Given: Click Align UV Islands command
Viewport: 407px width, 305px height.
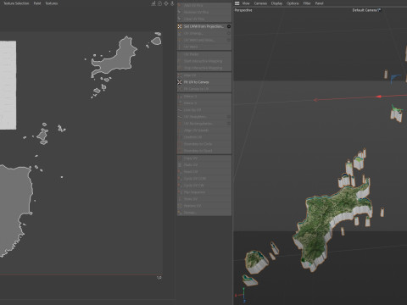Looking at the screenshot, I should click(204, 130).
